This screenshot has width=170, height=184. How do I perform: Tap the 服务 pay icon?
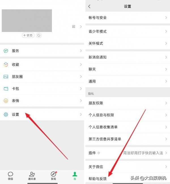click(6, 51)
